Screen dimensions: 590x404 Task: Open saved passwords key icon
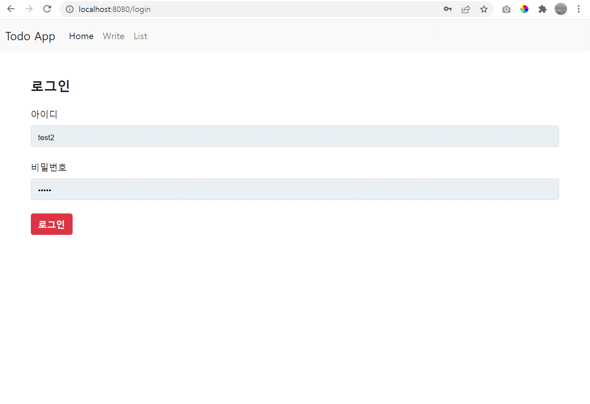pos(448,9)
